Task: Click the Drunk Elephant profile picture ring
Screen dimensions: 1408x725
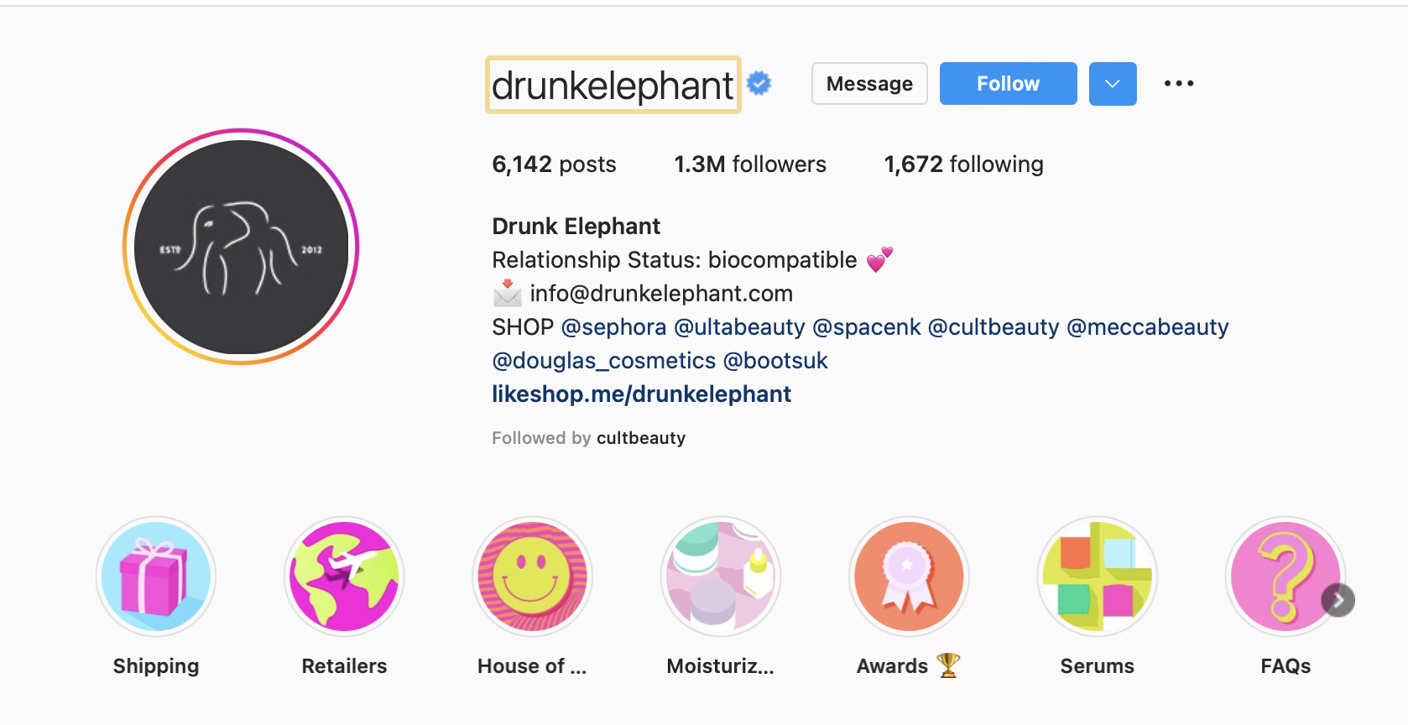Action: [241, 246]
